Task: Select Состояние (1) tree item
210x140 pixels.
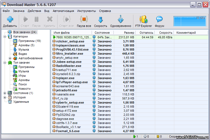Action: pyautogui.click(x=23, y=93)
